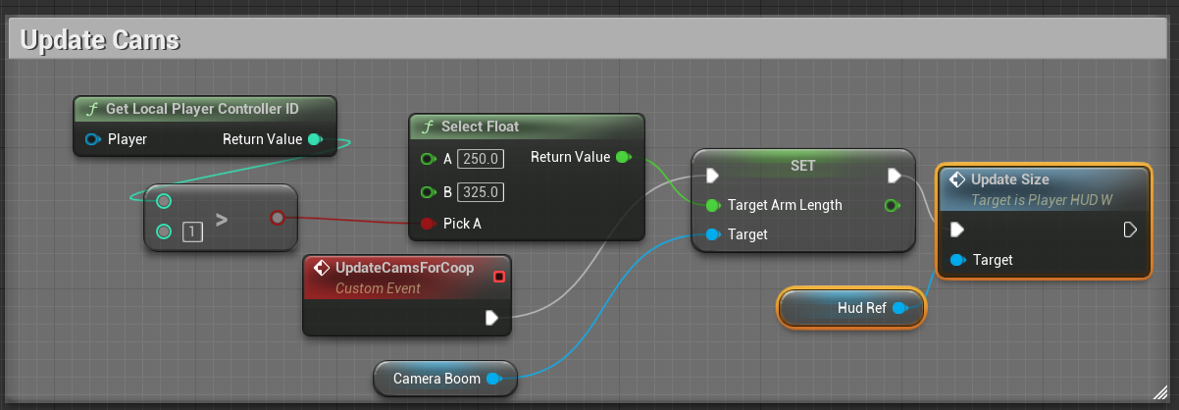Select the UpdateCamsForCoop custom event title
This screenshot has width=1179, height=410.
pos(404,268)
